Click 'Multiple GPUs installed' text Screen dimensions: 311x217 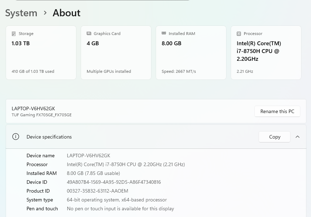click(109, 71)
